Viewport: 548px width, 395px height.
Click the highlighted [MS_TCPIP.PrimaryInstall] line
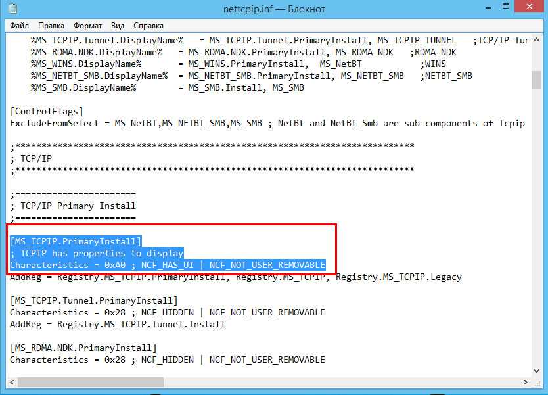coord(76,241)
